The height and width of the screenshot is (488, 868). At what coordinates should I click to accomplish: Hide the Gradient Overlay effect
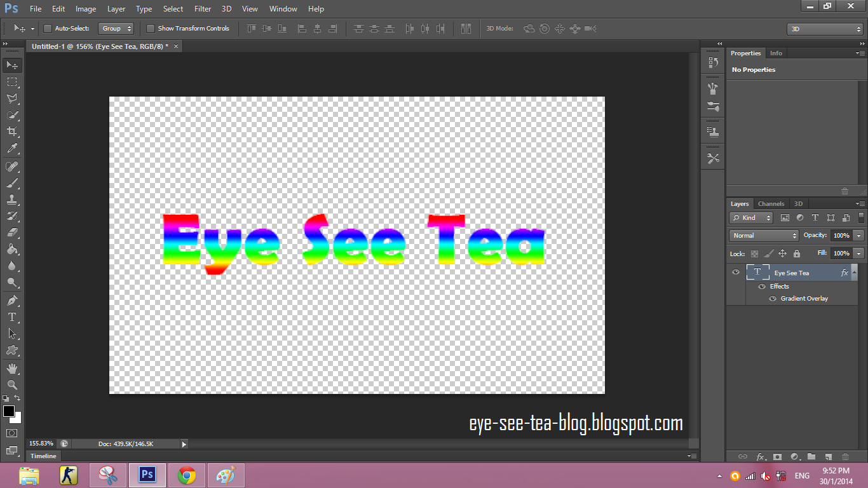click(x=773, y=299)
